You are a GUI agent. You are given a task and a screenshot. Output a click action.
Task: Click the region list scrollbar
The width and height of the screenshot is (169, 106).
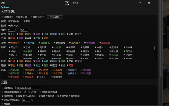coord(155,48)
